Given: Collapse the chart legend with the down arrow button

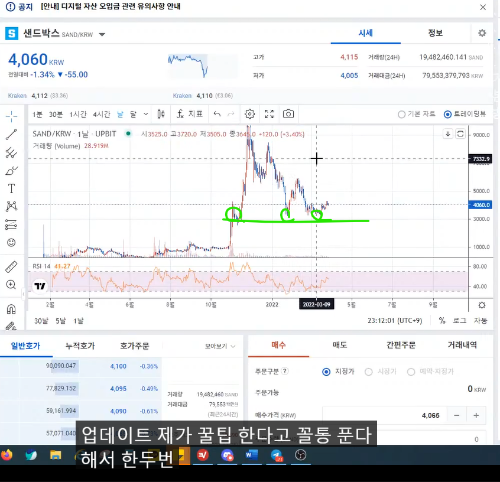Looking at the screenshot, I should [x=448, y=134].
